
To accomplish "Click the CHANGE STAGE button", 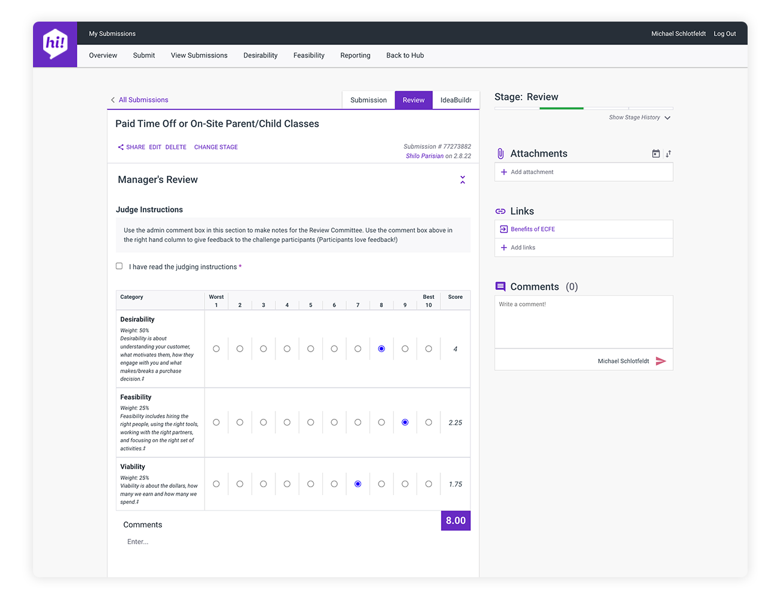I will (x=216, y=147).
